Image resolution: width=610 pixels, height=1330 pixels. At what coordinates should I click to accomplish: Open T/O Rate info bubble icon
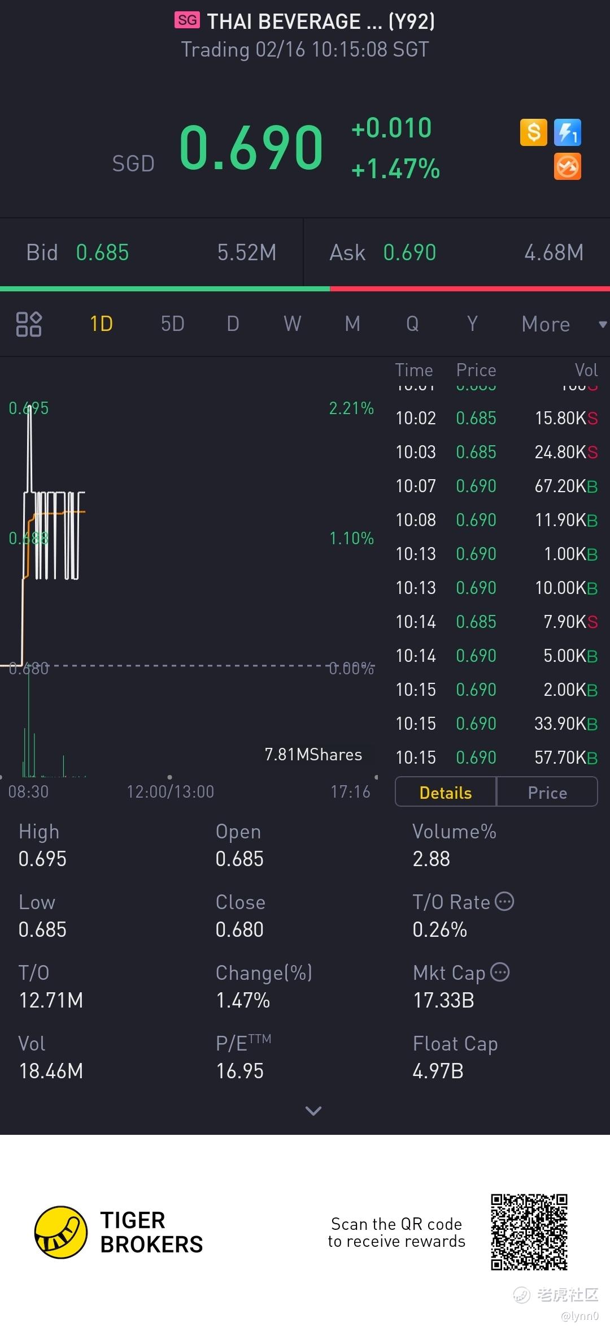click(x=504, y=901)
